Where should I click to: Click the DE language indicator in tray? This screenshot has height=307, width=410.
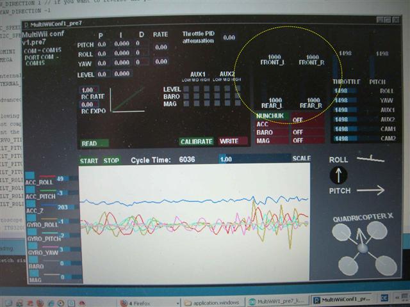click(384, 298)
